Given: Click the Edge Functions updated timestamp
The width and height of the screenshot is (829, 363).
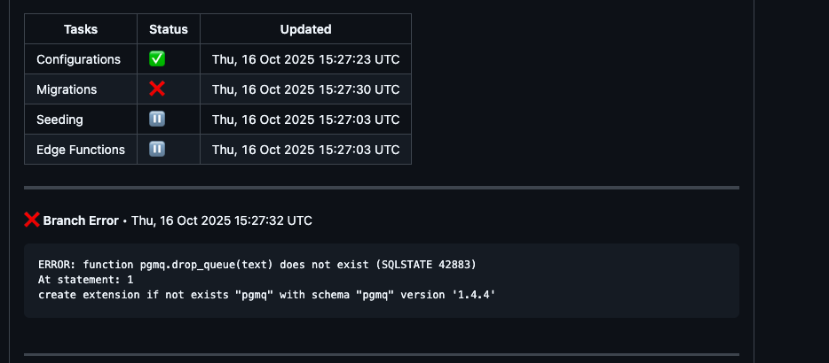Looking at the screenshot, I should 305,150.
